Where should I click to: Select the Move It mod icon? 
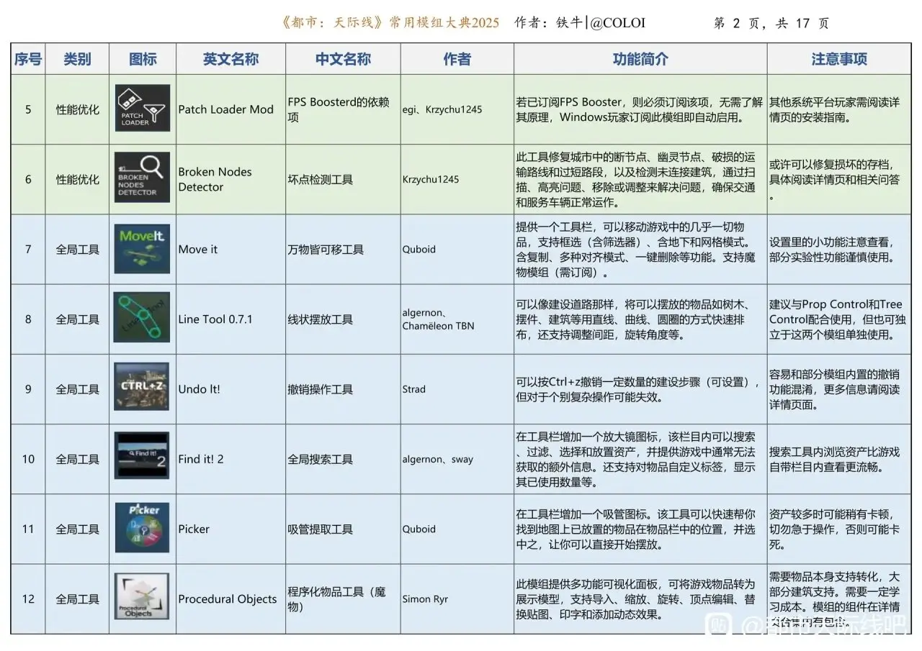tap(142, 249)
